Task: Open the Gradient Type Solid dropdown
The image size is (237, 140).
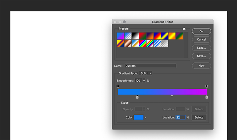Action: tap(145, 73)
